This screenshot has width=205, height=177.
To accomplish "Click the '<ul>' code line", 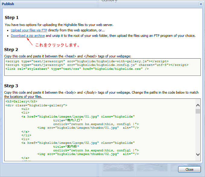I will pyautogui.click(x=25, y=109).
